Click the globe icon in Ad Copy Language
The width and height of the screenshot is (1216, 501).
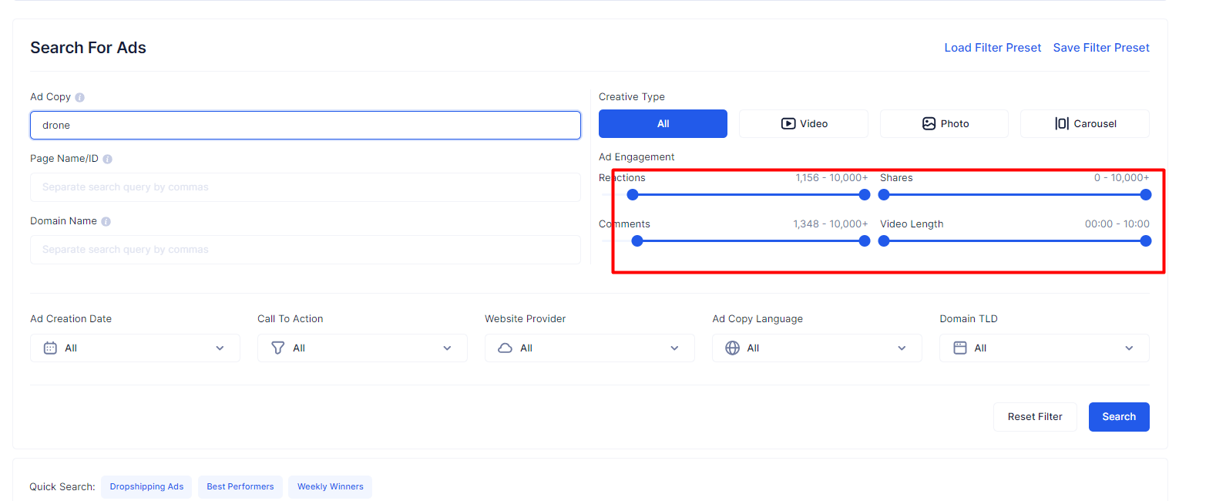[733, 348]
